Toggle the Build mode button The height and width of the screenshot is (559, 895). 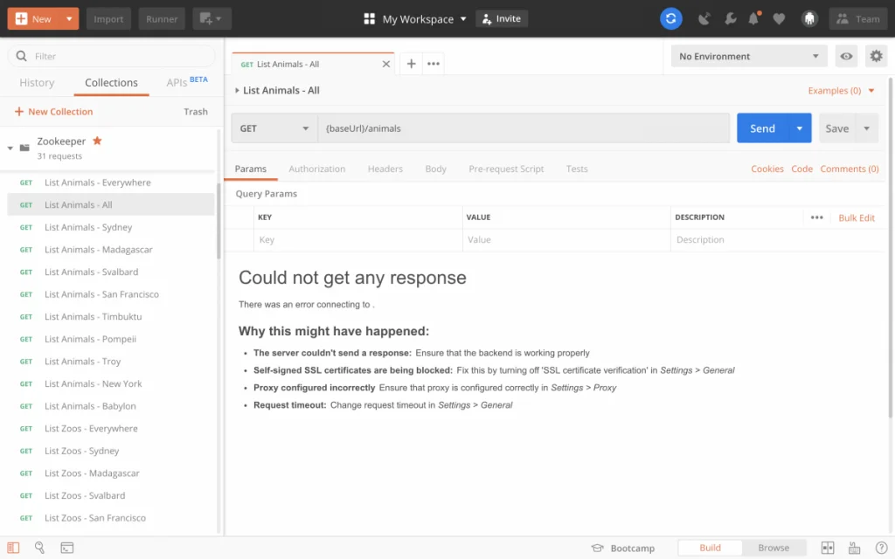[x=709, y=548]
